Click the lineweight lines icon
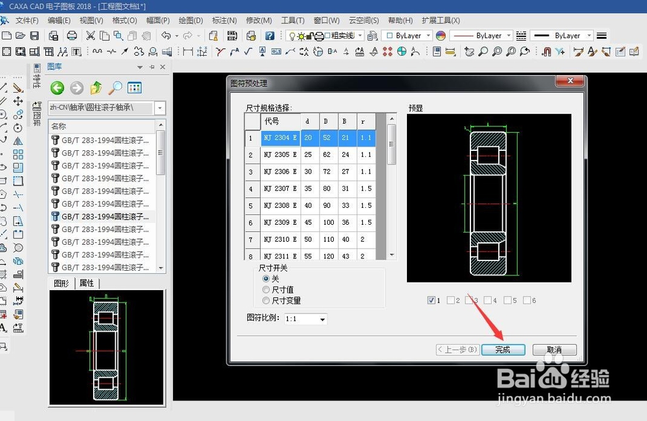Screen dimensions: 647x421 pyautogui.click(x=602, y=36)
